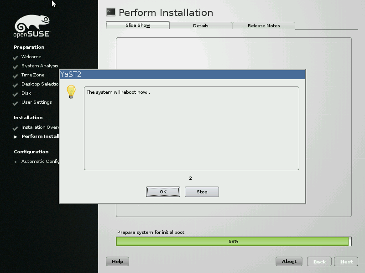
Task: Switch to the Slide Show tab
Action: pyautogui.click(x=138, y=25)
